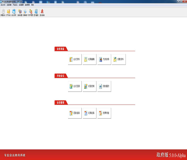Open the 帮助 menu
This screenshot has width=187, height=160.
click(33, 5)
